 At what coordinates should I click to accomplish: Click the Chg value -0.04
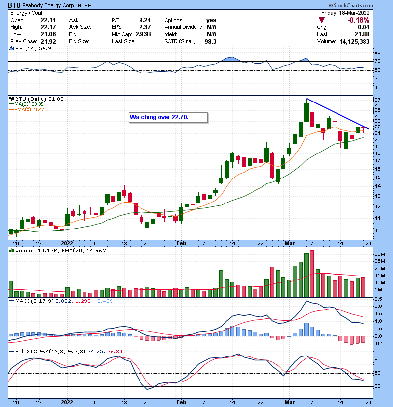tap(363, 27)
